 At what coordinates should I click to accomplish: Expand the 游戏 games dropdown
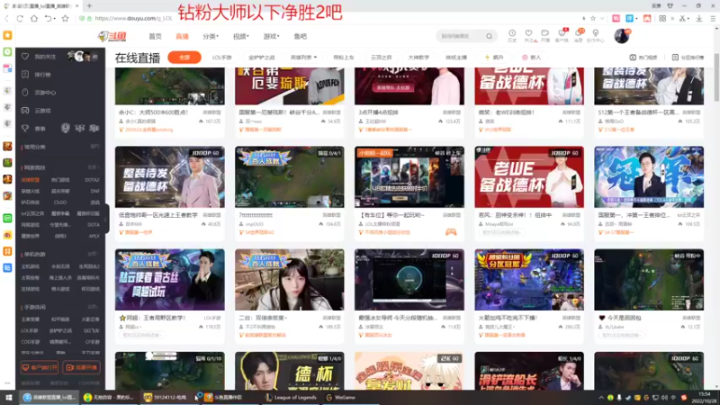click(x=271, y=36)
